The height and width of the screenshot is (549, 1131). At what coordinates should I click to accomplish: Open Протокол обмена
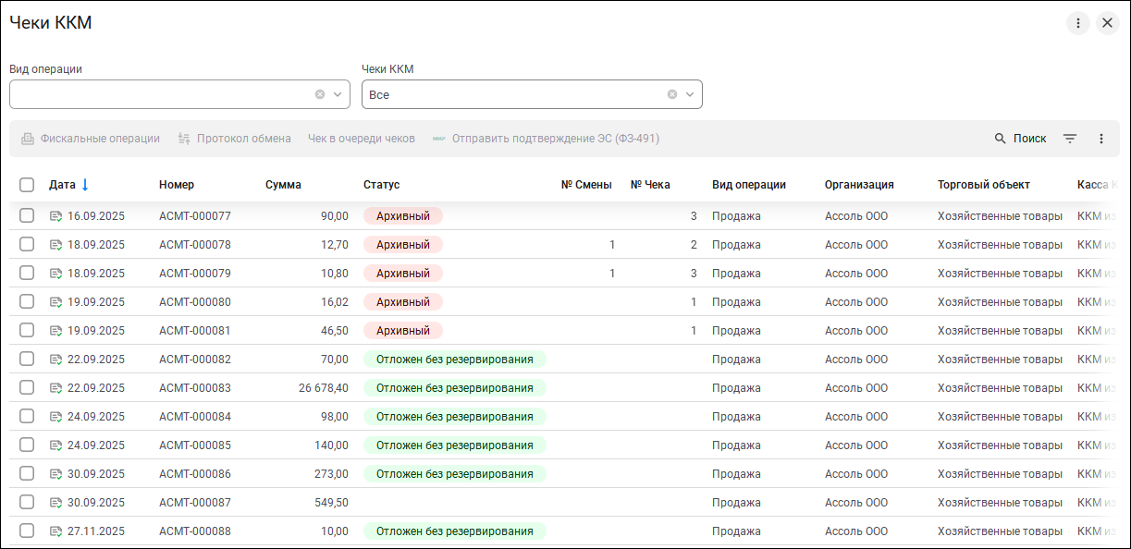click(x=234, y=139)
